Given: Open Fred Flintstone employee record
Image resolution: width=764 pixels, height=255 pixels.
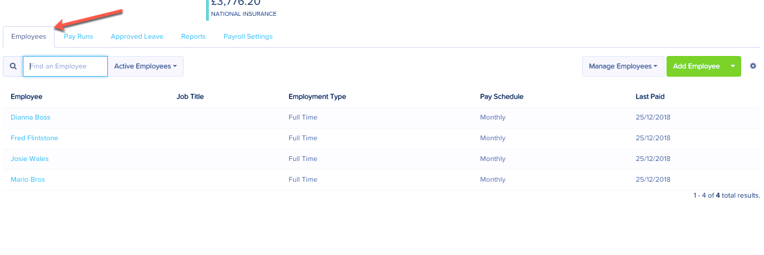Looking at the screenshot, I should 35,138.
